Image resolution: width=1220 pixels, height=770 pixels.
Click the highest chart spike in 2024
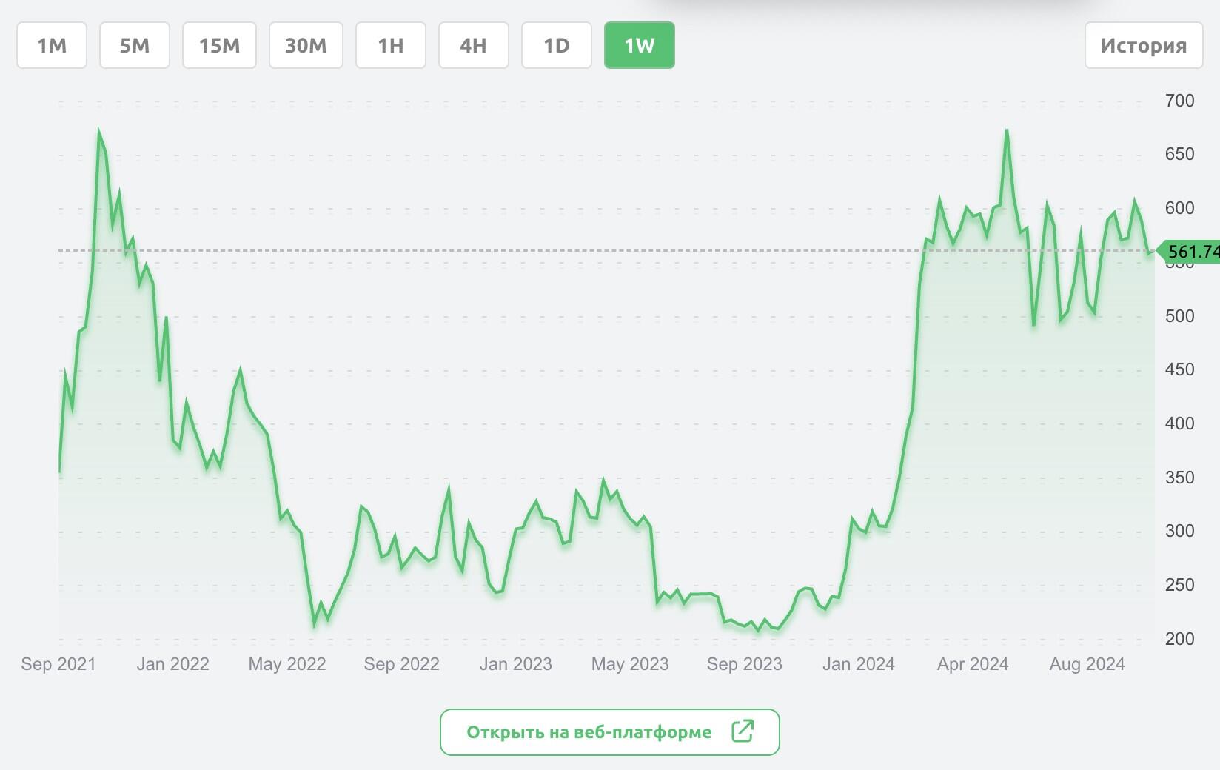(1007, 132)
